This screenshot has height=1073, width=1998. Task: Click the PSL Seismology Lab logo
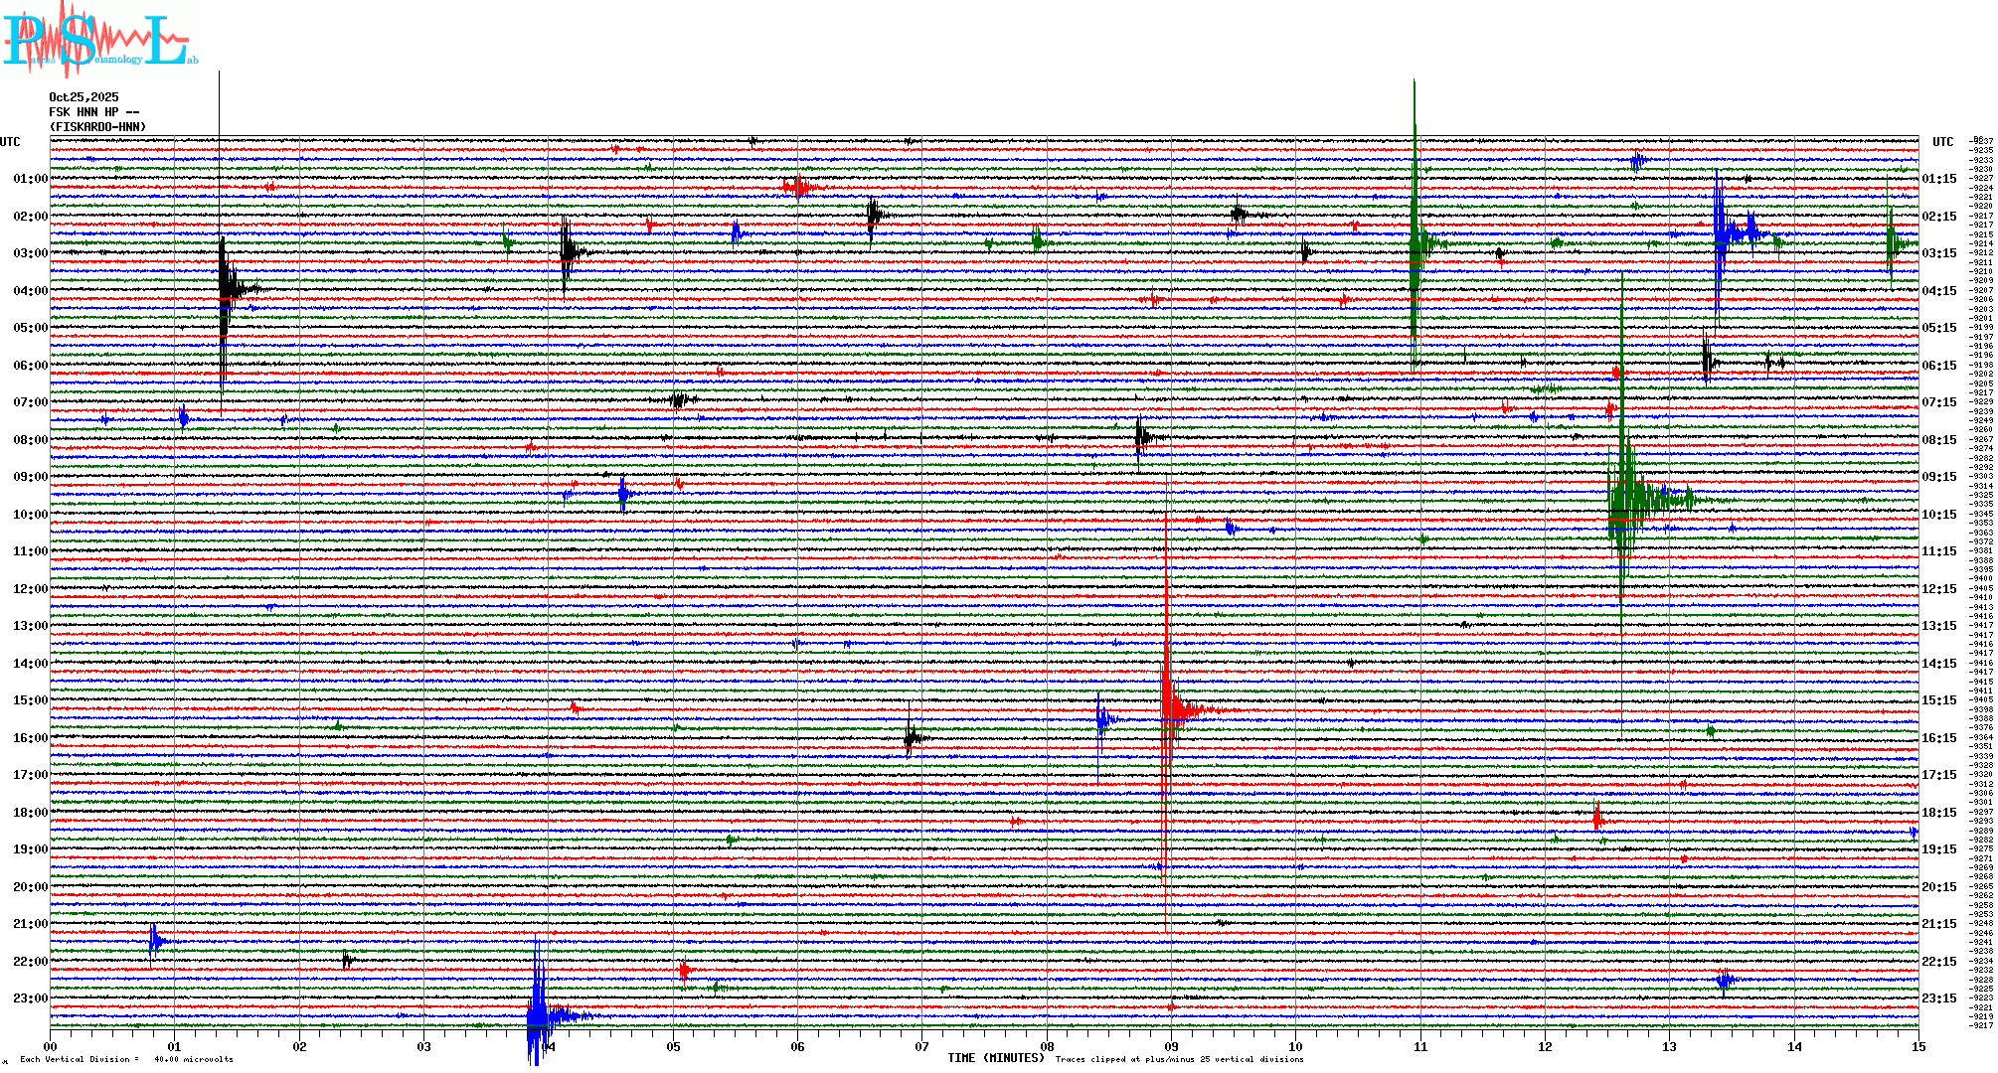(99, 40)
